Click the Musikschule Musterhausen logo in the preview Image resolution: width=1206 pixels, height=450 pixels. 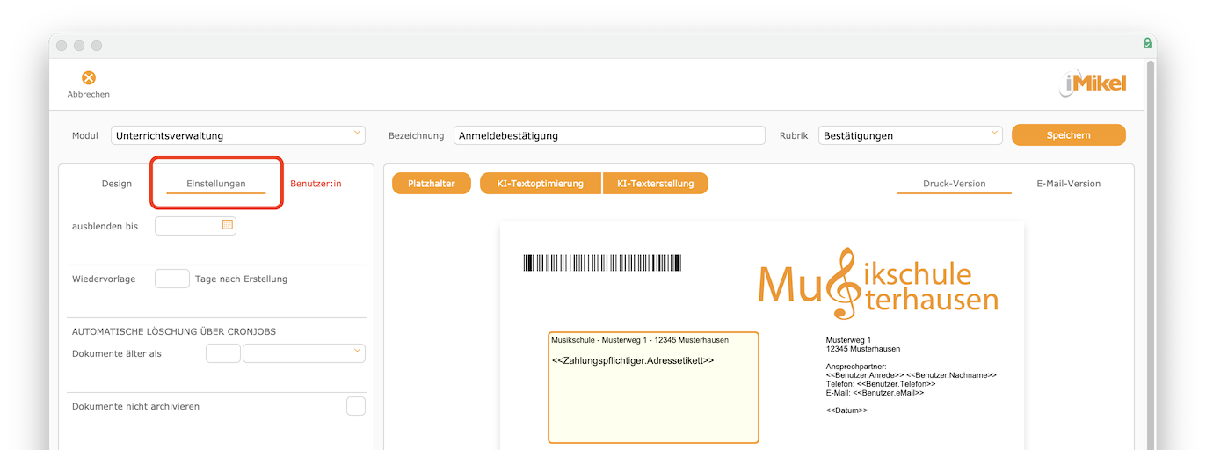pos(878,285)
